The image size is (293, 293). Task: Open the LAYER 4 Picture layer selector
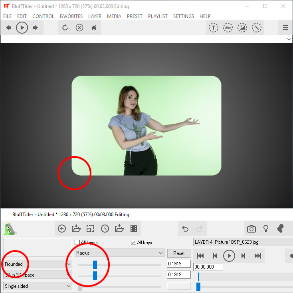243,242
